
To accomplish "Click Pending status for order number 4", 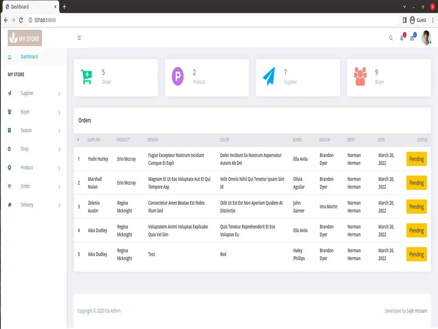I will (417, 230).
